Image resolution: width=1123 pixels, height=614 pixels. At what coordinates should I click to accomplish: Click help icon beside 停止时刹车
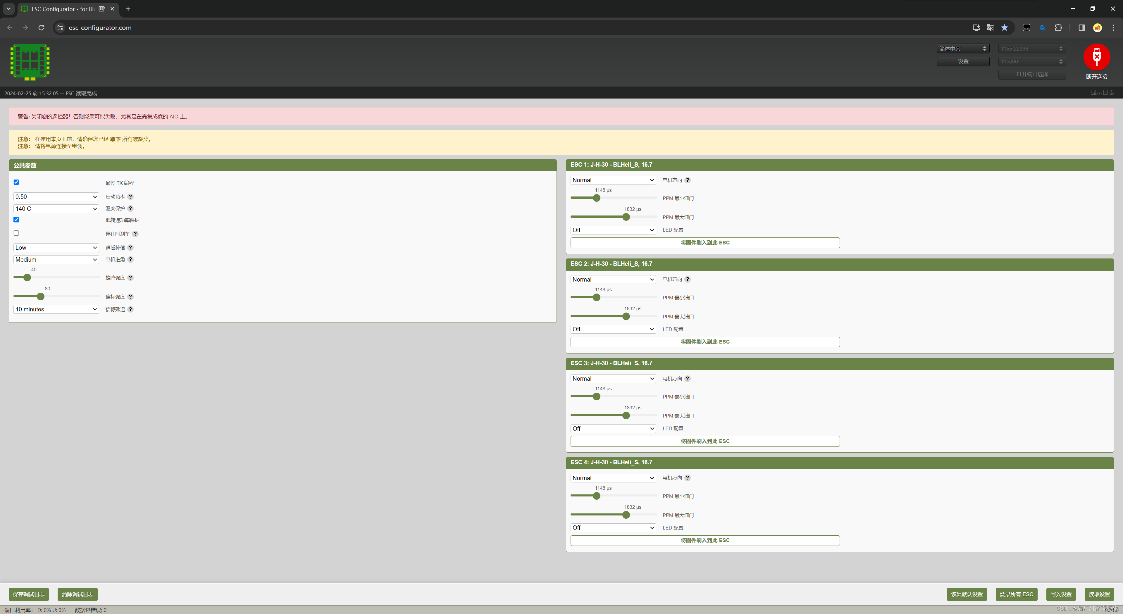[x=135, y=234]
